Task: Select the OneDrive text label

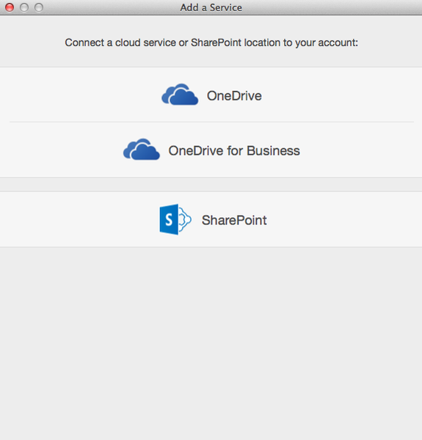Action: click(x=234, y=95)
